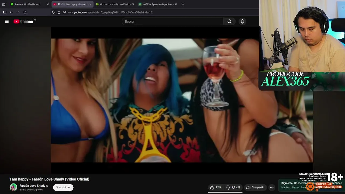Open the tab list icon in the tab strip
345x194 pixels.
4,4
